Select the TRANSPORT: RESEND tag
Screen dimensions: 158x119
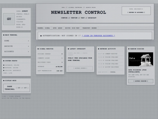[90, 28]
